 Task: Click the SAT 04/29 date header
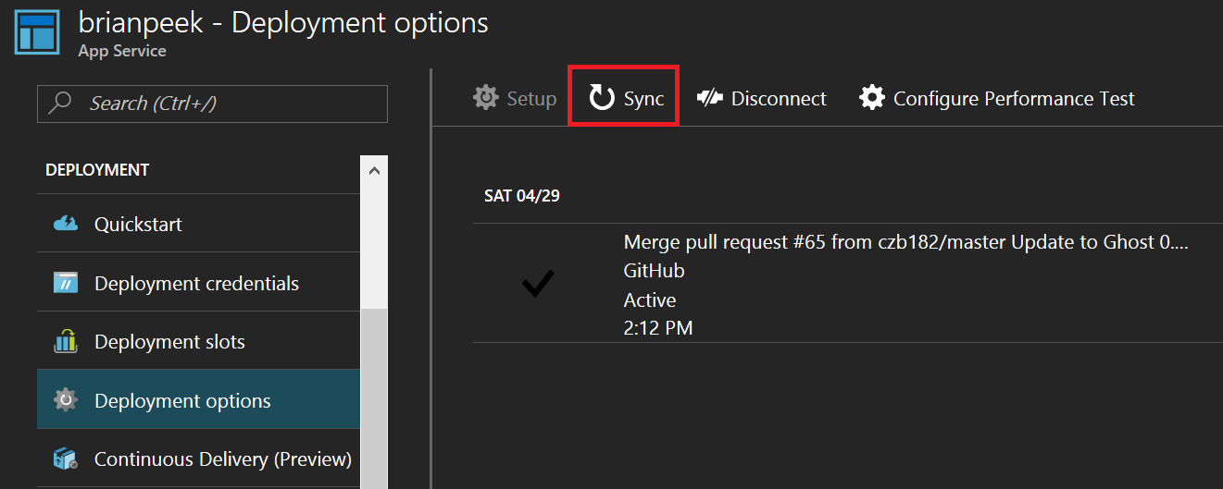click(521, 196)
